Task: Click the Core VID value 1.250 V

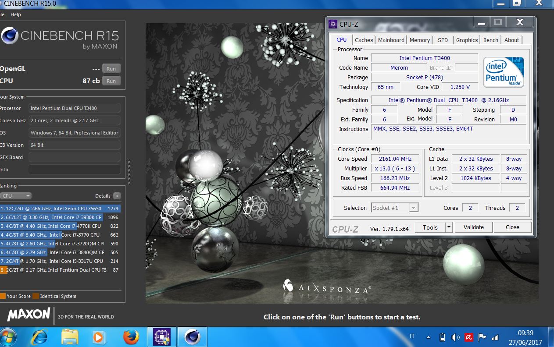Action: (460, 87)
